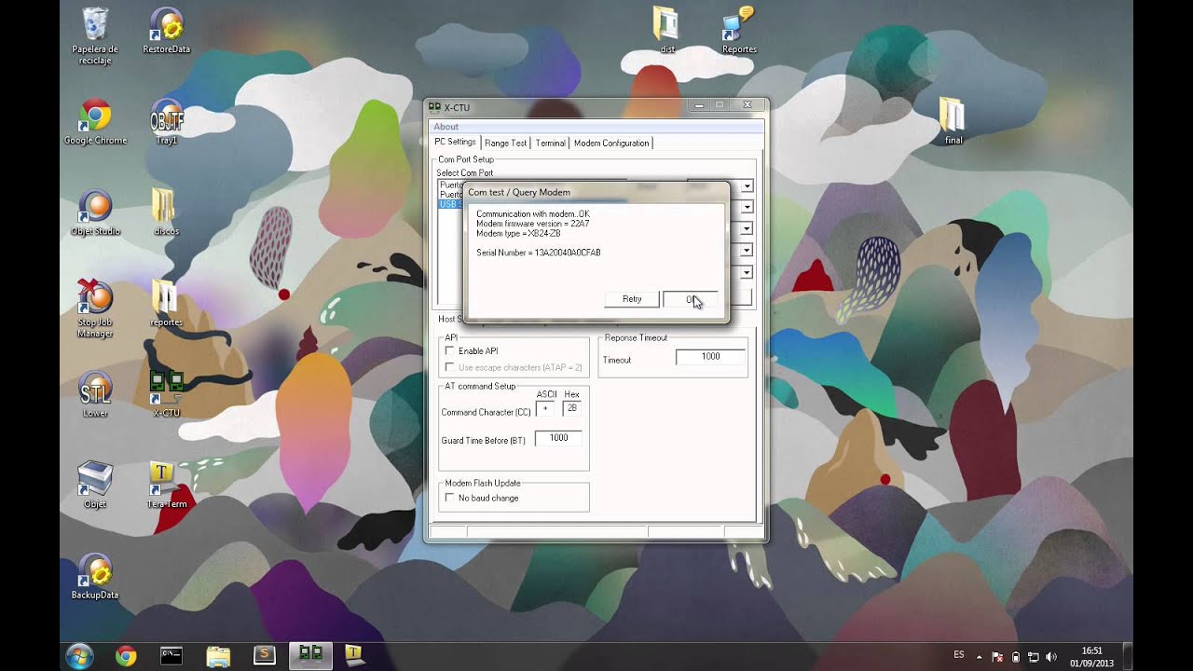Open the fourth Com Port dropdown arrow

click(x=747, y=250)
